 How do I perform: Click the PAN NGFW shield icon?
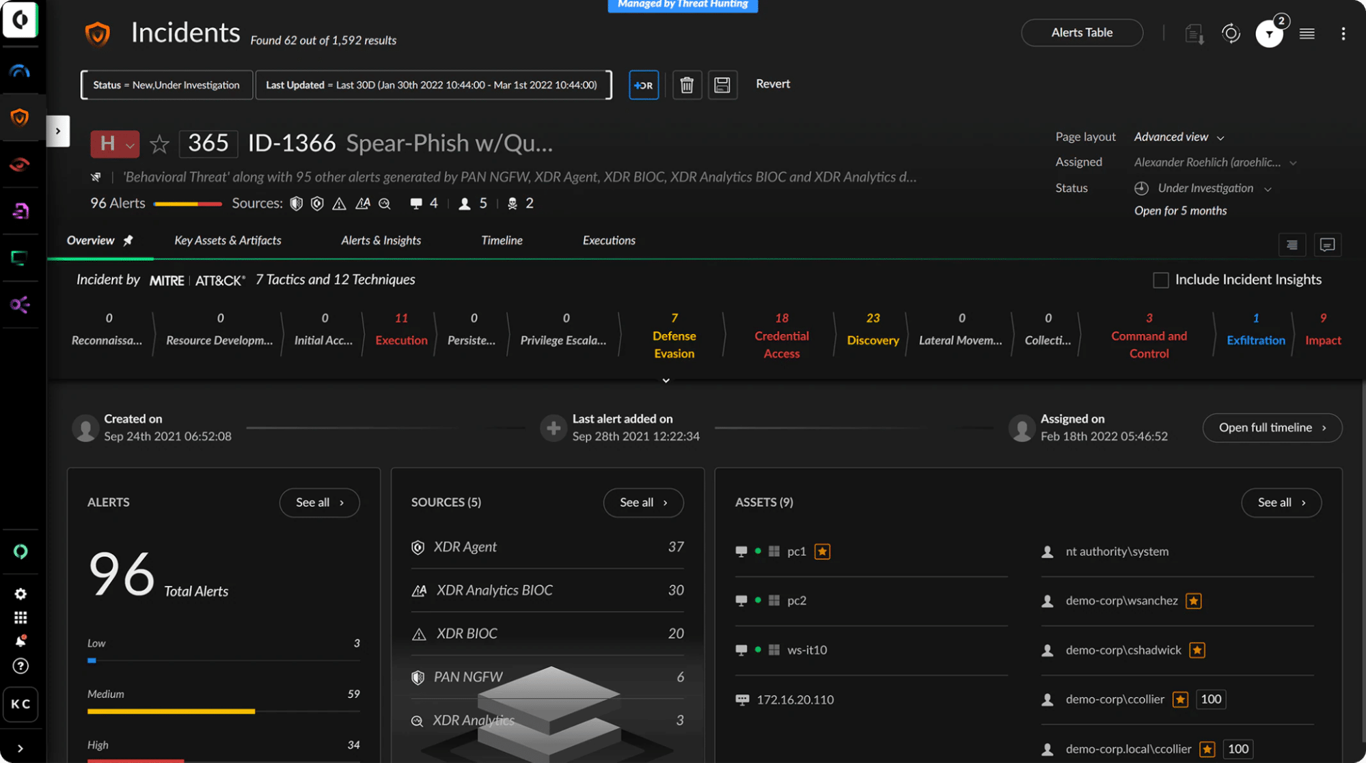point(418,676)
